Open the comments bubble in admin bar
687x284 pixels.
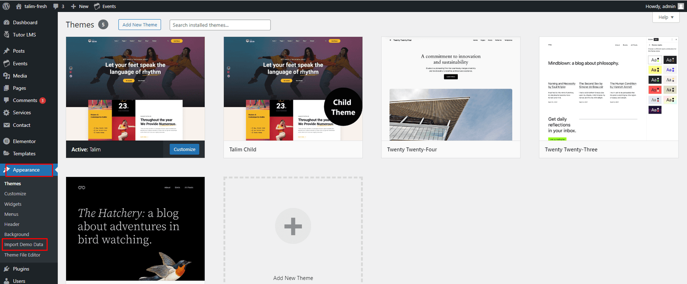click(x=56, y=6)
